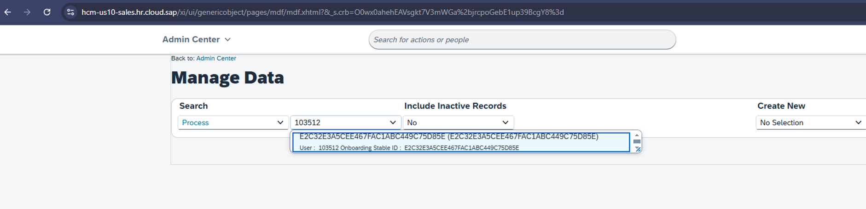Open the Process object type dropdown
Screen dimensions: 866x209
tap(233, 122)
